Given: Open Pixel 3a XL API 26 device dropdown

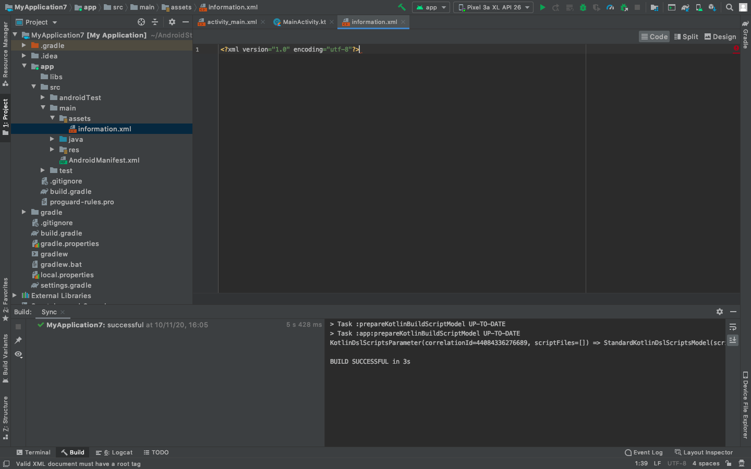Looking at the screenshot, I should pyautogui.click(x=493, y=7).
